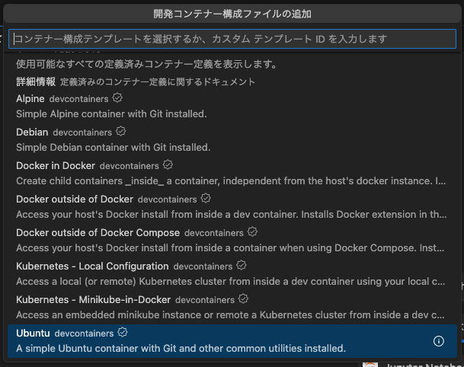Click 'Simple Alpine container with Git installed.' text
The width and height of the screenshot is (464, 367).
tap(111, 114)
